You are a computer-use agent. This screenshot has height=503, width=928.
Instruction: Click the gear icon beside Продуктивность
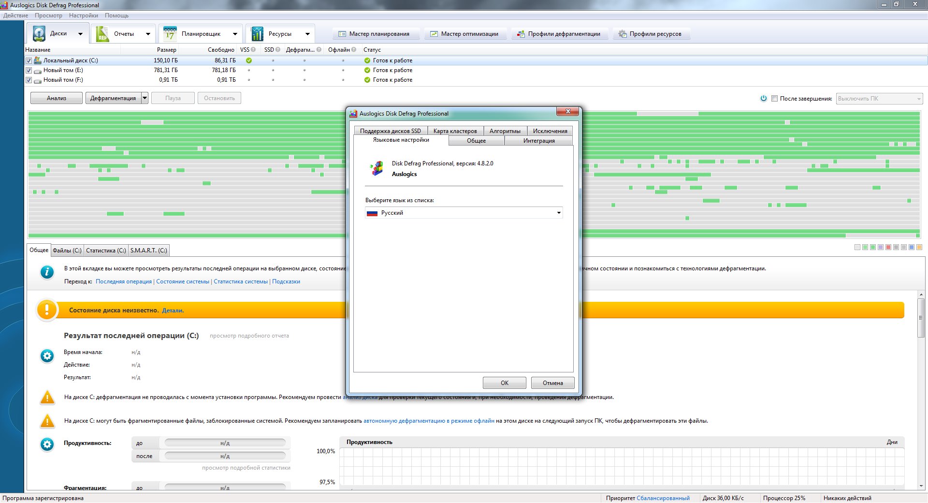pyautogui.click(x=47, y=444)
